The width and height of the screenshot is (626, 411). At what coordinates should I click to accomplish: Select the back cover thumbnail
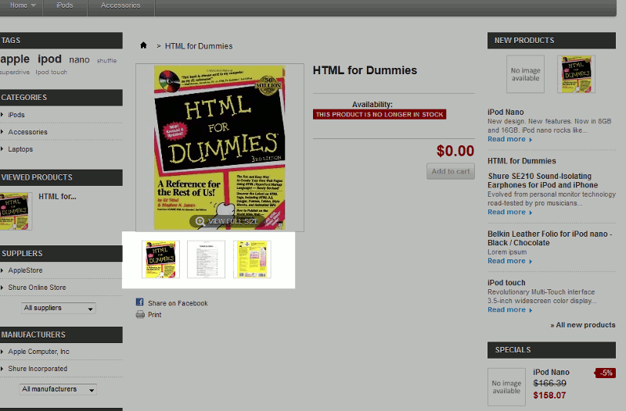tap(252, 259)
